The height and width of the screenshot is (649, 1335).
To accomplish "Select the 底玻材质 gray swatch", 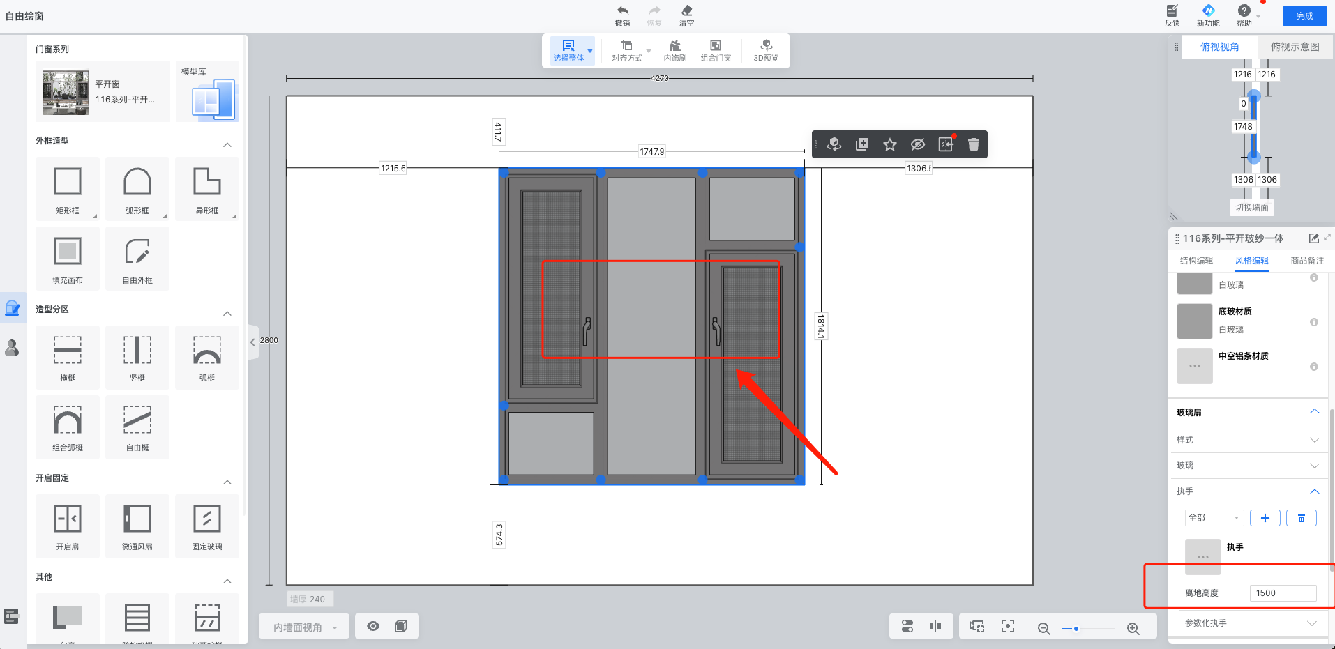I will click(x=1195, y=321).
